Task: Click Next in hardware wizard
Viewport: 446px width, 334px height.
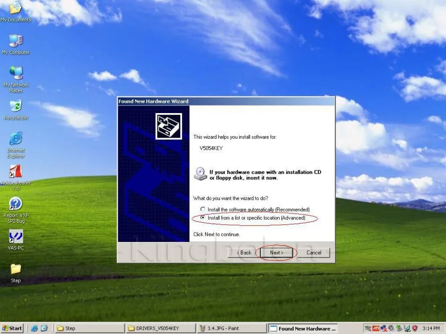Action: 277,253
